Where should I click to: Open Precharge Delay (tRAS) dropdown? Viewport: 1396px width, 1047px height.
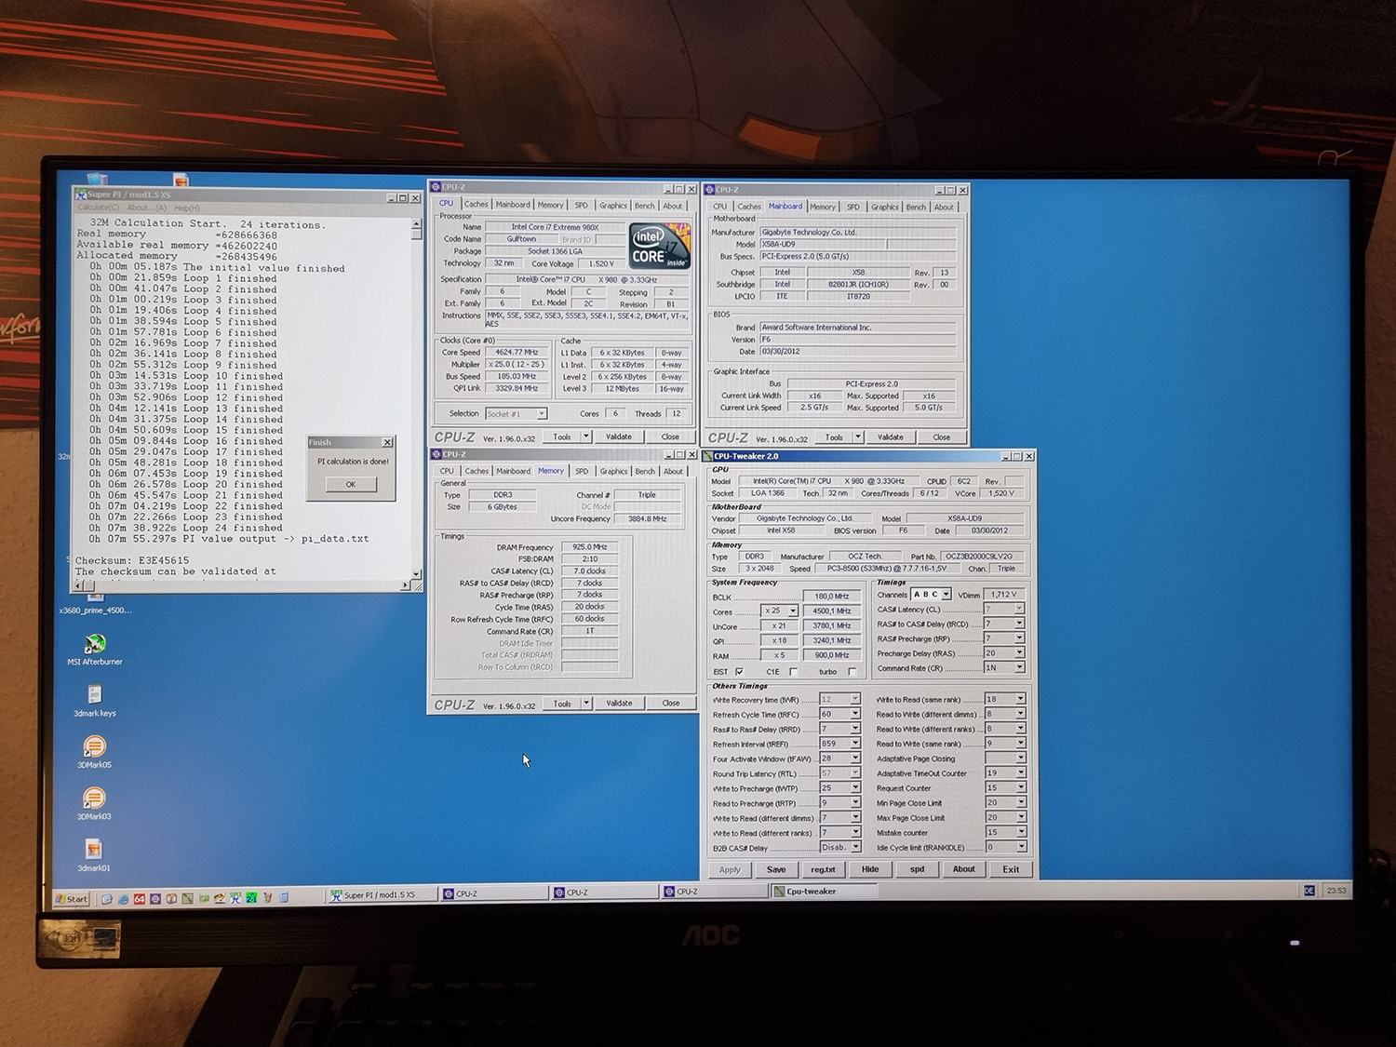pos(1019,653)
